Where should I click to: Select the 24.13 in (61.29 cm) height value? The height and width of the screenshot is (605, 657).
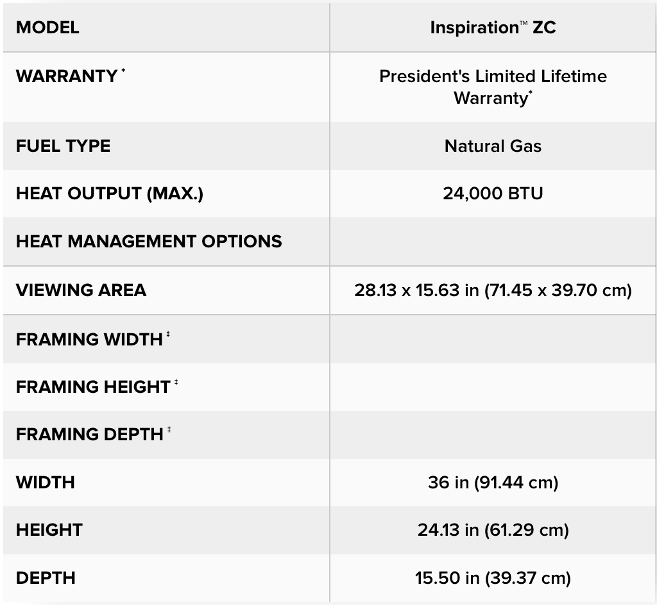click(493, 530)
